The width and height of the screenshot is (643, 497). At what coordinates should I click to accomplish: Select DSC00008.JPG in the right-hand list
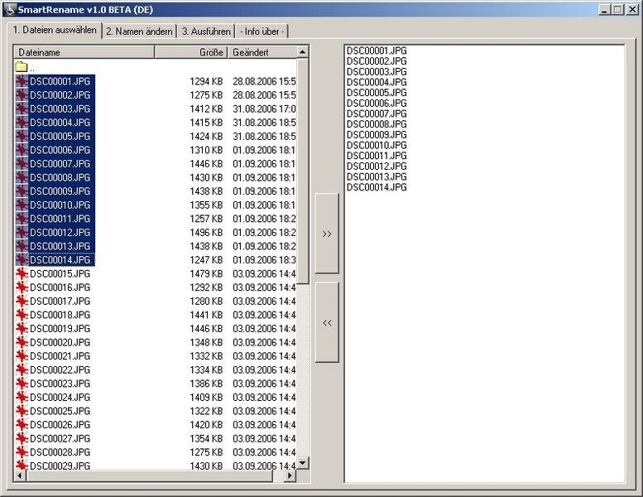377,124
